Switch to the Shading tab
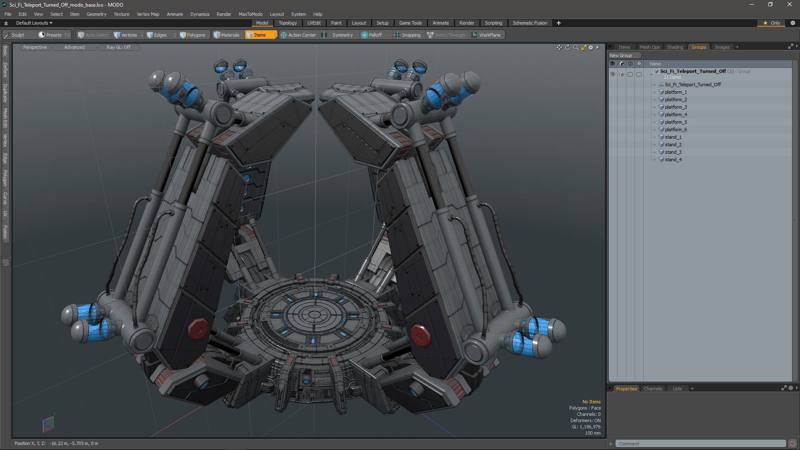This screenshot has height=450, width=800. point(675,47)
